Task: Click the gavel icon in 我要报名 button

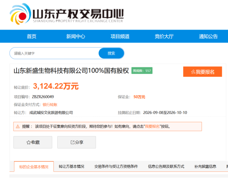Action: tap(193, 72)
